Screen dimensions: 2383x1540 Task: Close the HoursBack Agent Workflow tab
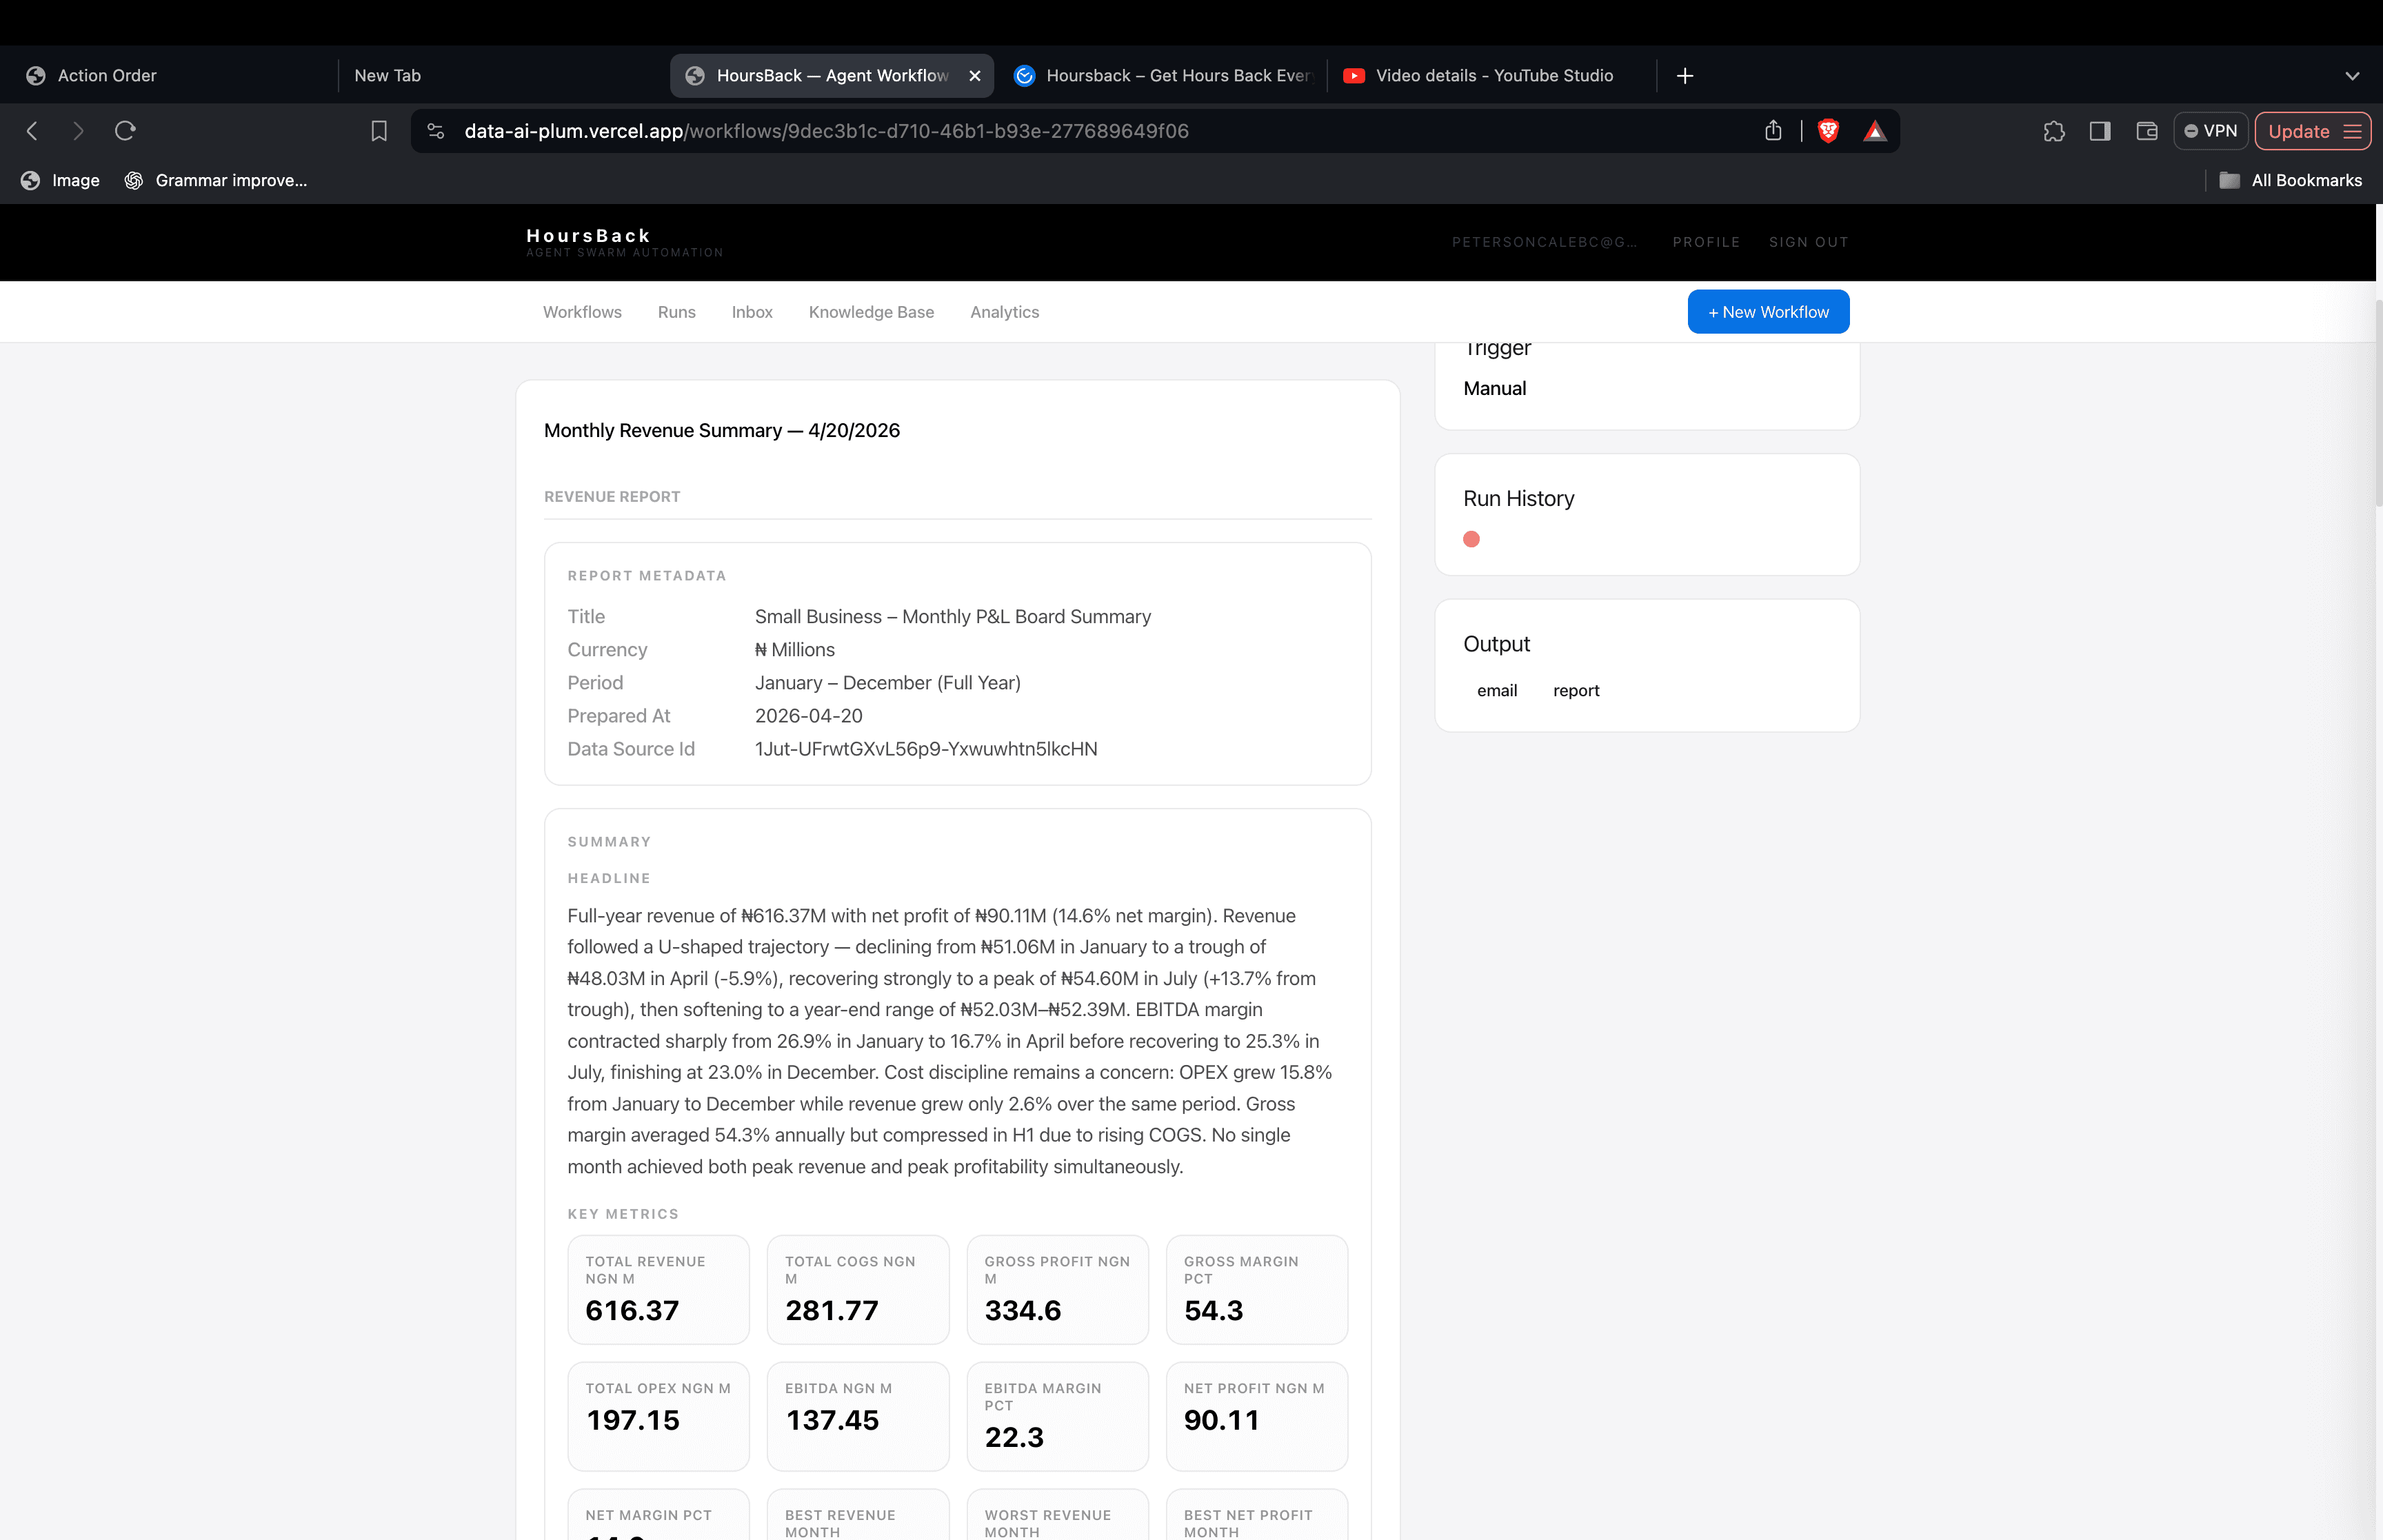(974, 76)
